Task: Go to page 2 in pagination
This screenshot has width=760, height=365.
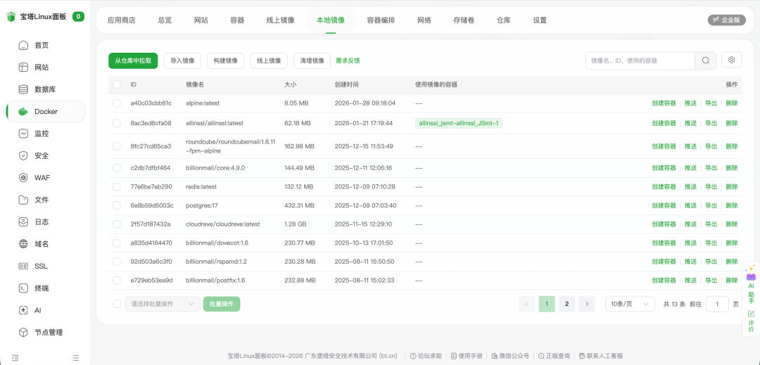Action: (x=566, y=304)
